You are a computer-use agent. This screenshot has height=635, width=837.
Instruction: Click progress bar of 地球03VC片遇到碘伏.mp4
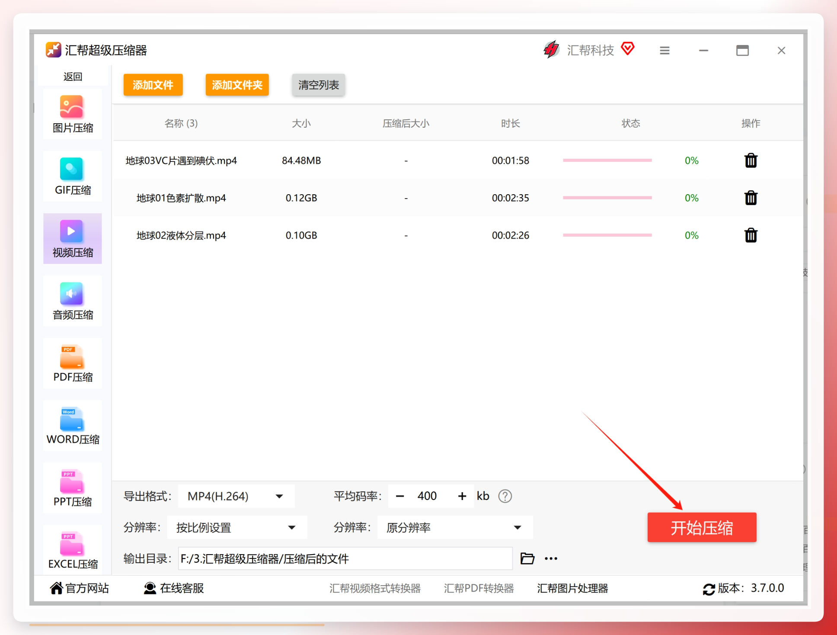coord(607,160)
